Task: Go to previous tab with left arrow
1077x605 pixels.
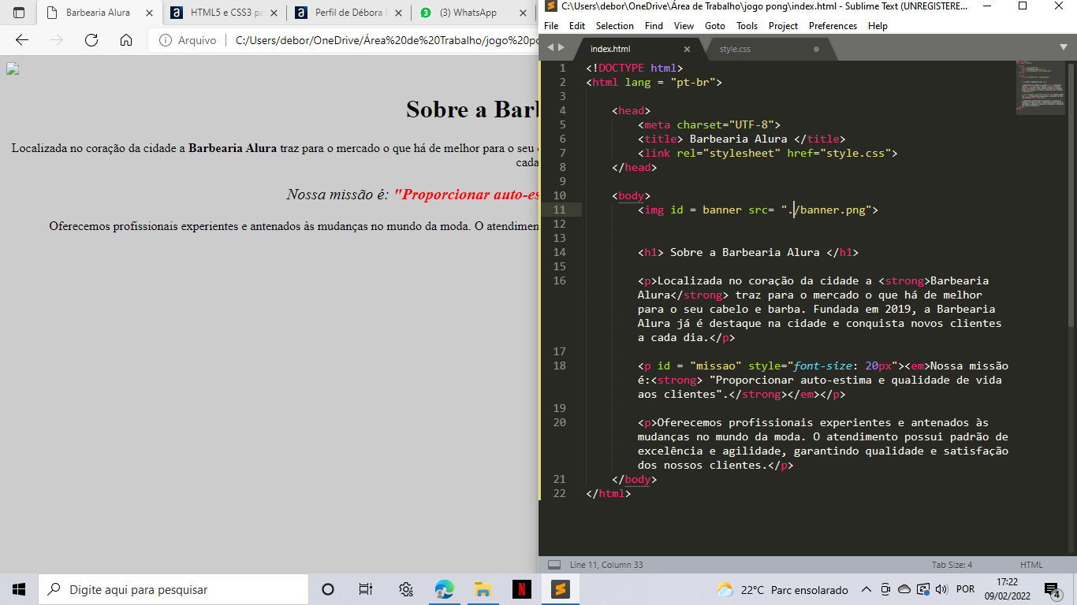Action: click(x=550, y=47)
